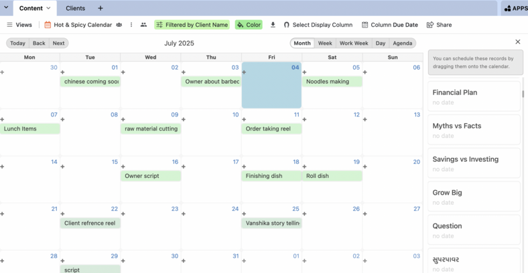Viewport: 528px width, 273px height.
Task: Go to Next month
Action: coord(59,43)
